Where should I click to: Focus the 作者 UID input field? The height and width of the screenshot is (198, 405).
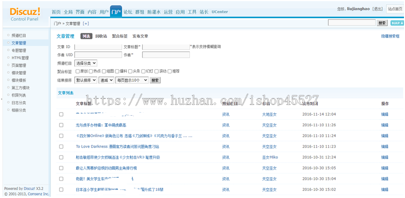click(98, 55)
